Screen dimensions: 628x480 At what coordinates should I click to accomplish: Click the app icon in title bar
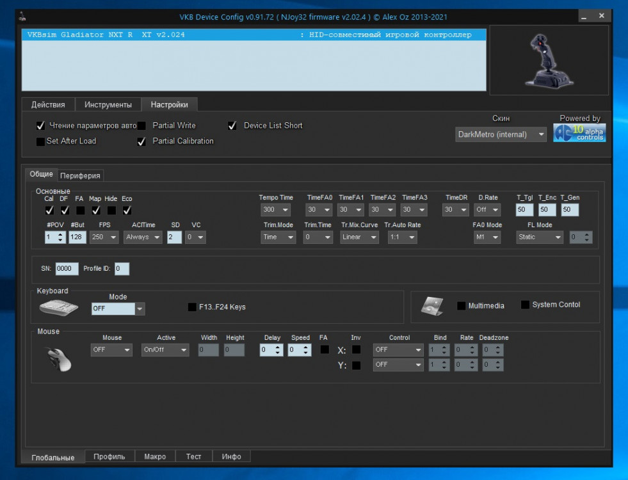pyautogui.click(x=23, y=16)
